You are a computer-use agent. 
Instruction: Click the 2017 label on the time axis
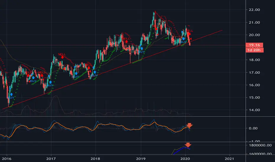[x=51, y=159]
